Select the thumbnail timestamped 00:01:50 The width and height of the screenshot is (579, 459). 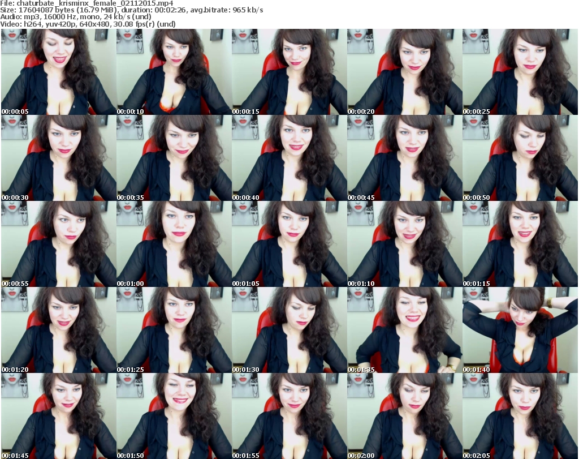click(x=174, y=416)
